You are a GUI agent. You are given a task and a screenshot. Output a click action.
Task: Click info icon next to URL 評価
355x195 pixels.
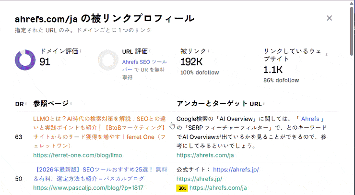(x=150, y=51)
